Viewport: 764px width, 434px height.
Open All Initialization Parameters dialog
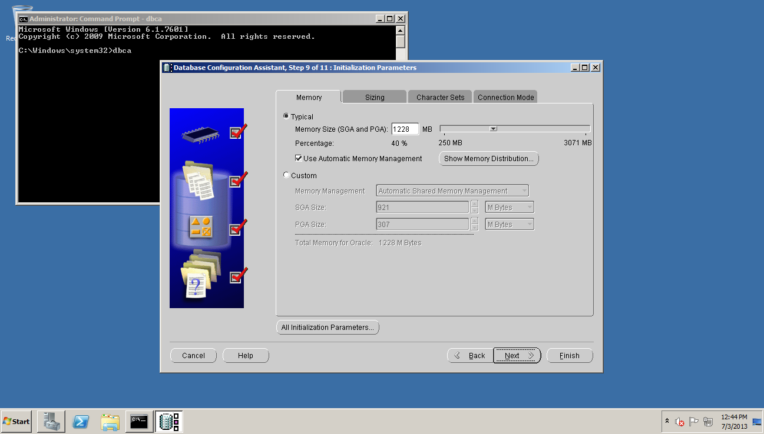[328, 327]
